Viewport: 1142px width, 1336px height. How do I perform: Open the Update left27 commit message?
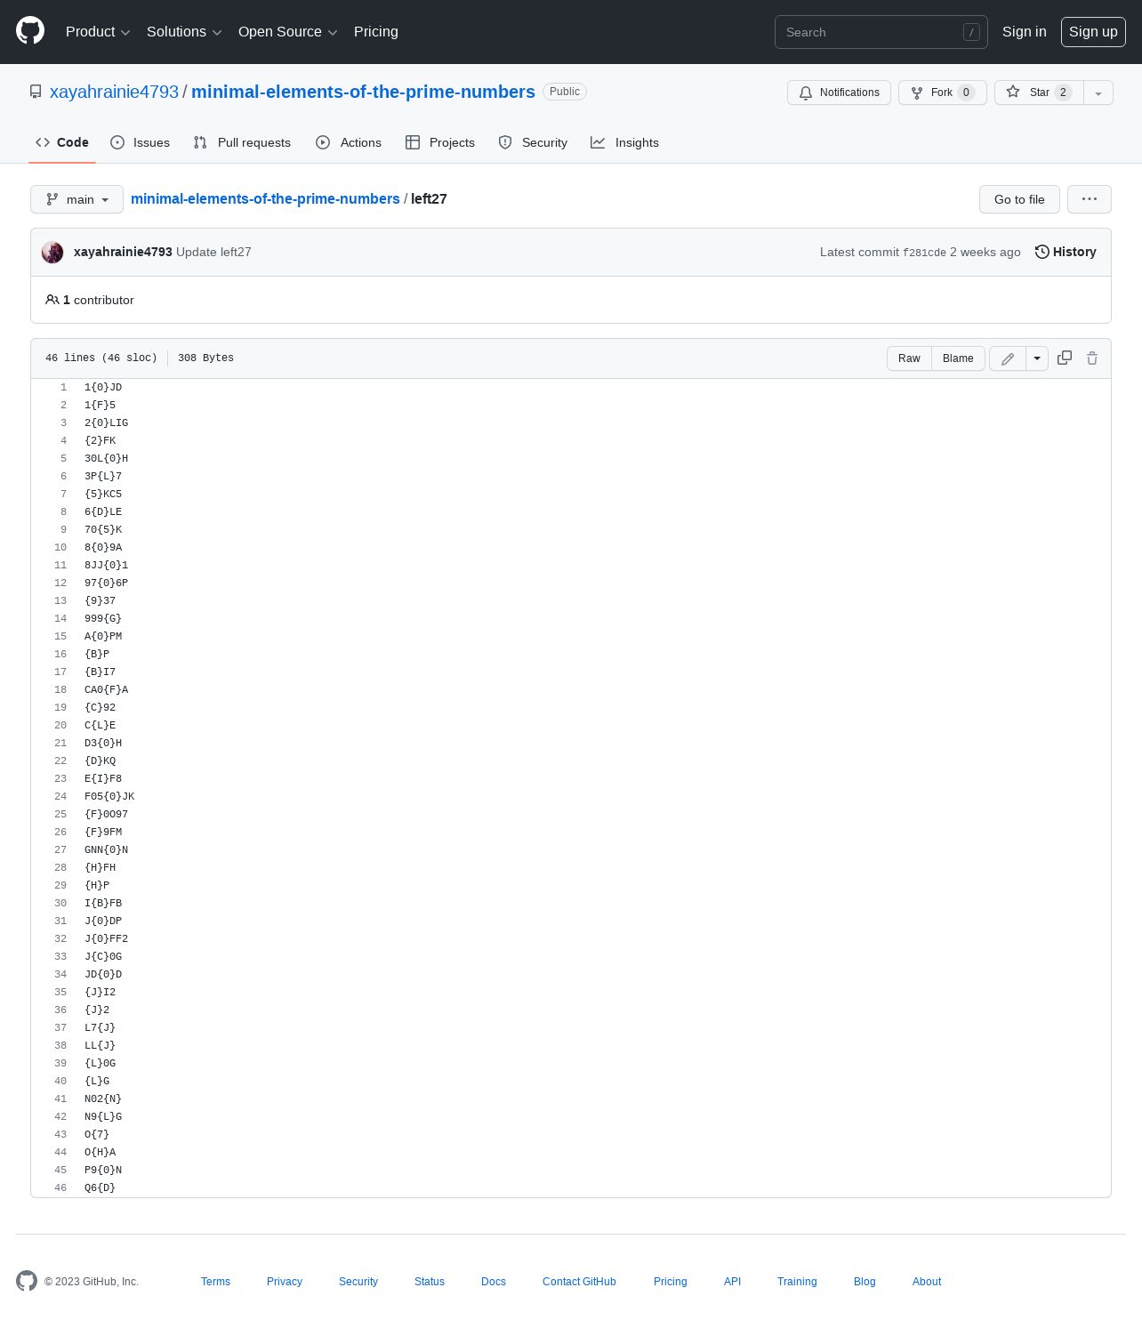point(213,252)
